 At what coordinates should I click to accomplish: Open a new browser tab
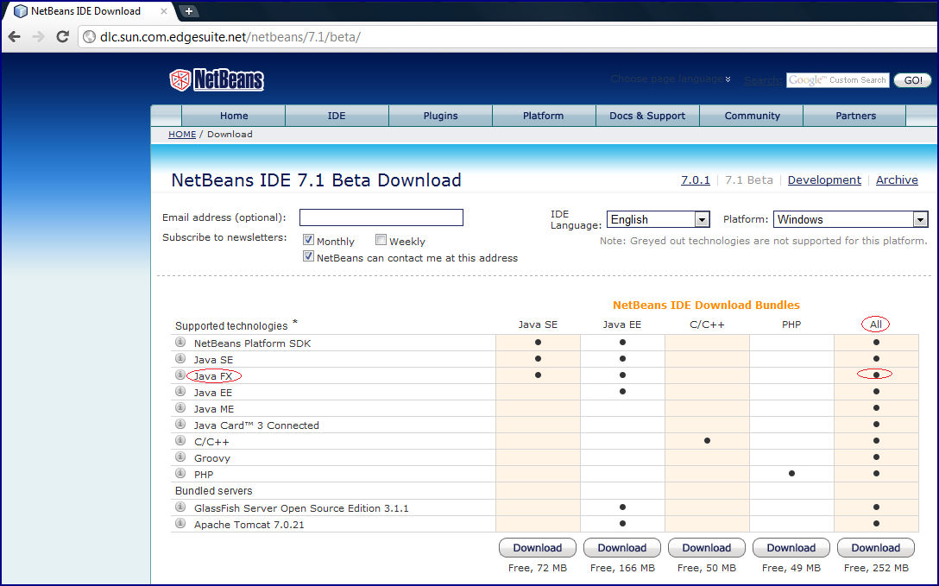188,10
